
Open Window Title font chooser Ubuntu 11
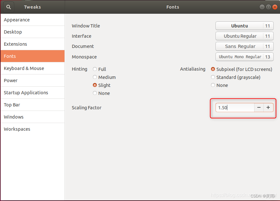coord(245,26)
